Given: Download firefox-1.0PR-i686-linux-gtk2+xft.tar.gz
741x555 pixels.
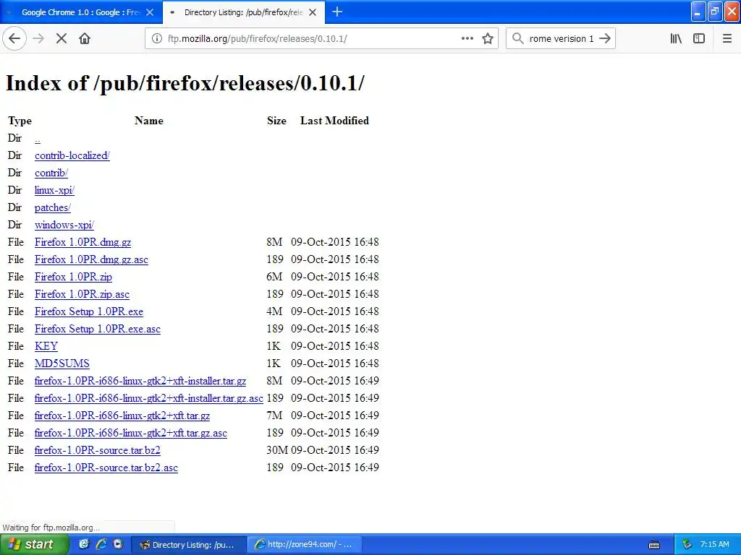Looking at the screenshot, I should tap(122, 416).
